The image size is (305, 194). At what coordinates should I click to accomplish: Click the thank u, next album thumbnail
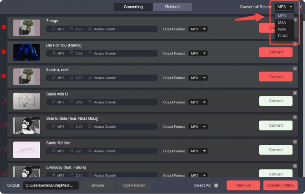(27, 76)
